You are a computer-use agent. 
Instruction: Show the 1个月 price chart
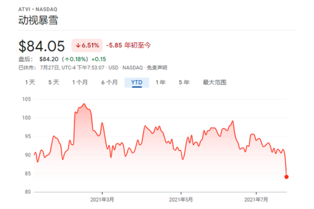tap(80, 82)
